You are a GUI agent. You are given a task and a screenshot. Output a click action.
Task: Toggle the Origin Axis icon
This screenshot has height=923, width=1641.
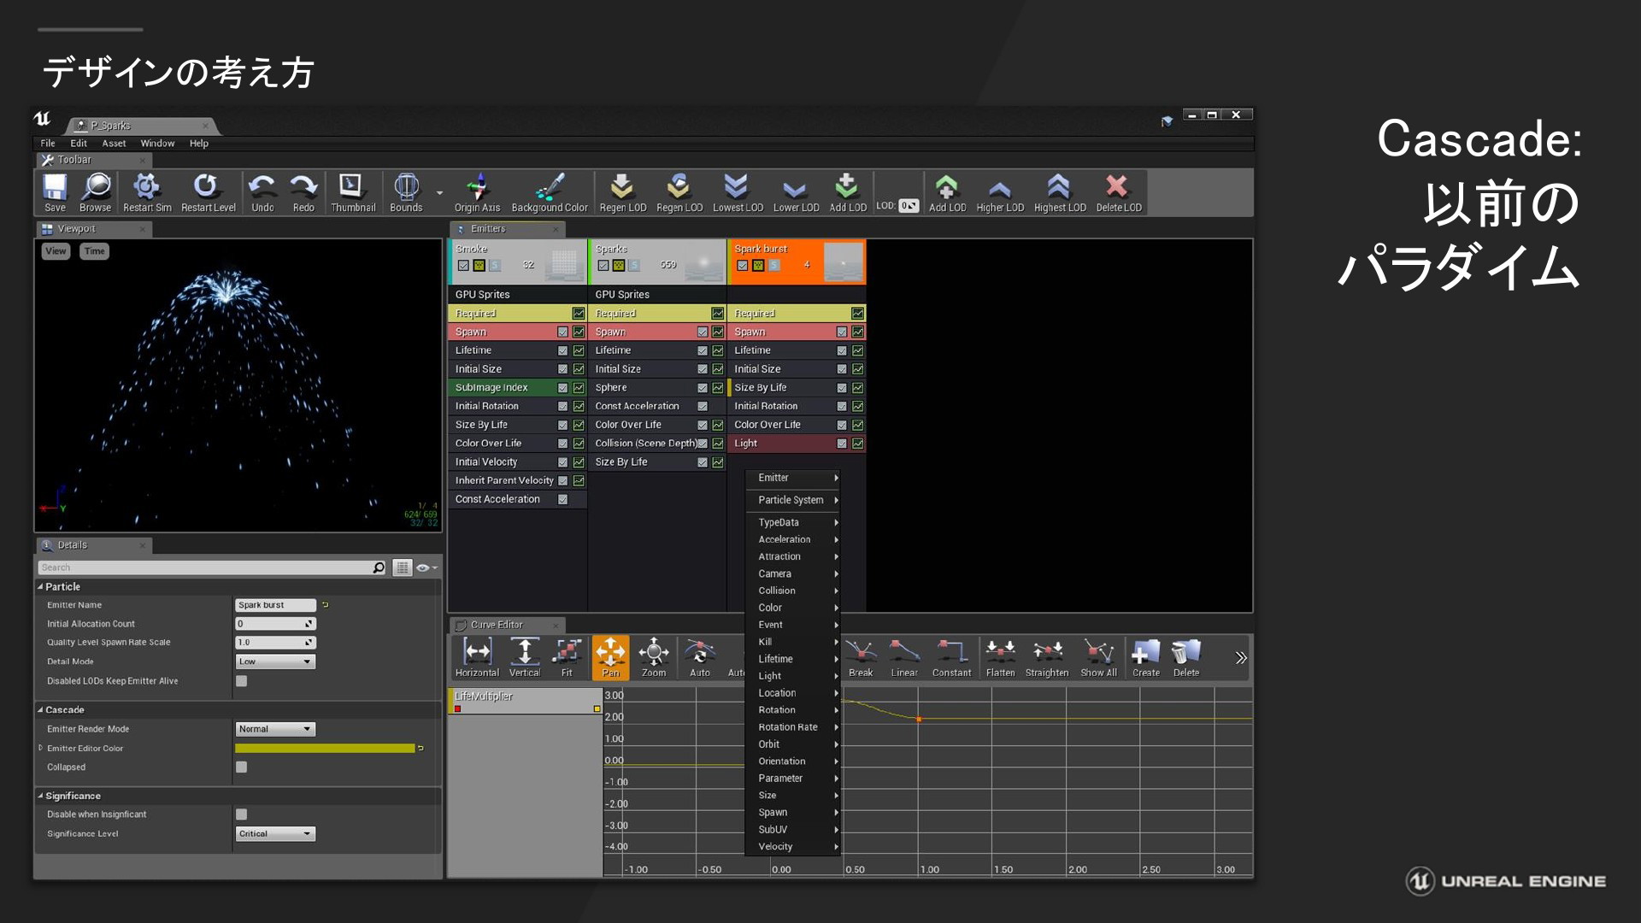(x=477, y=192)
